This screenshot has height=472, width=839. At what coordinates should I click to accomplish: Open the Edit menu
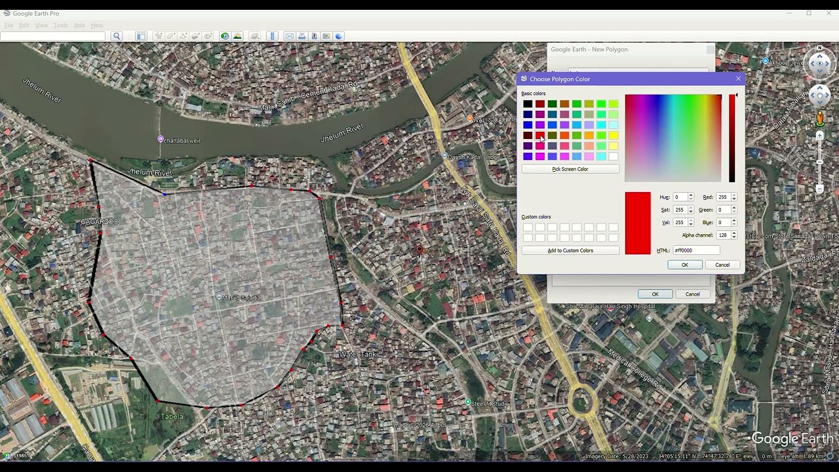tap(24, 26)
